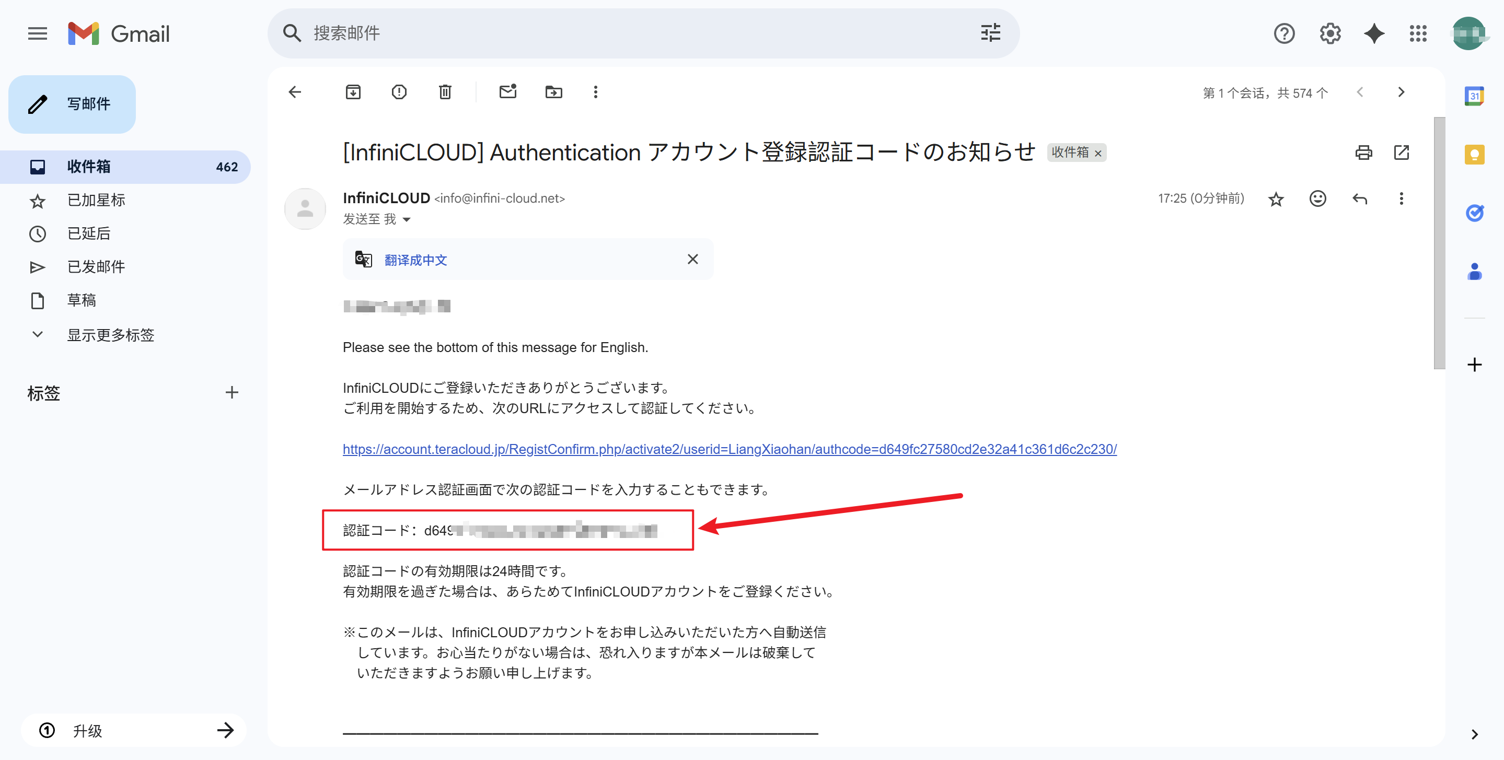
Task: Click the email vertical scrollbar
Action: [x=1439, y=243]
